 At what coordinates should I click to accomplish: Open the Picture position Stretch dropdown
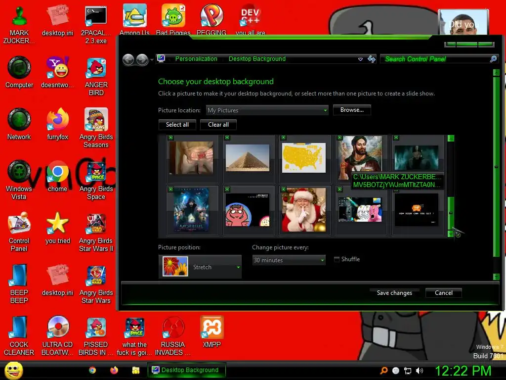click(x=200, y=267)
